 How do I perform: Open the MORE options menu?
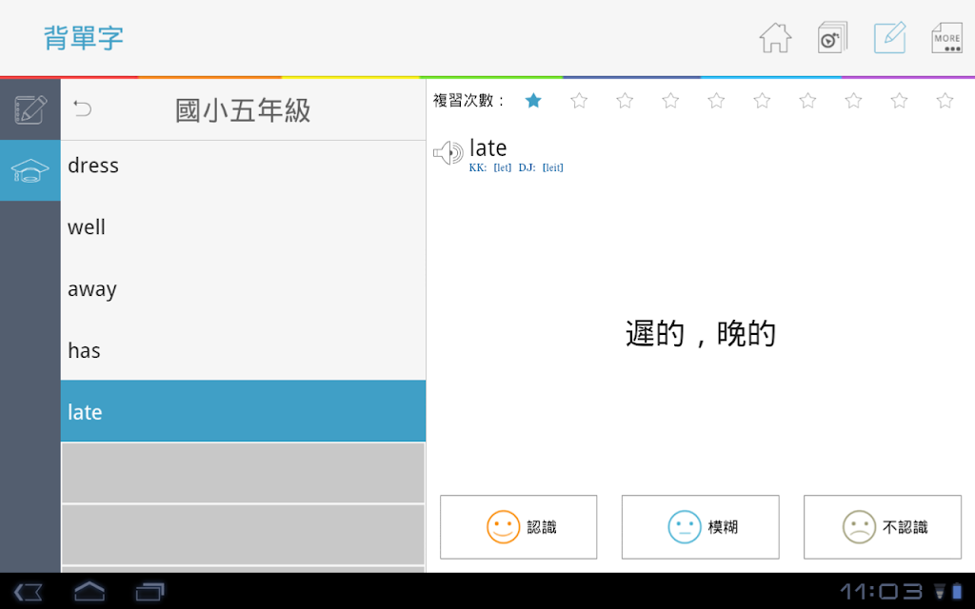click(x=947, y=38)
